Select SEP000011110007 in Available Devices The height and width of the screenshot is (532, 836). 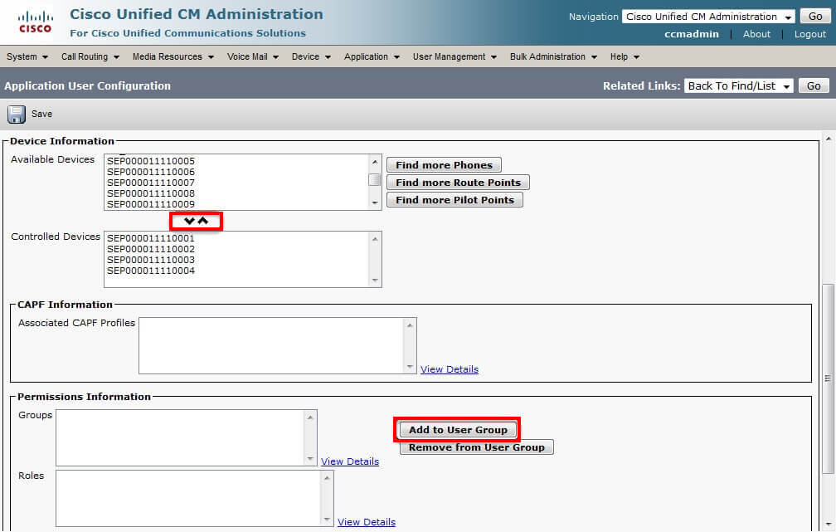click(x=151, y=183)
